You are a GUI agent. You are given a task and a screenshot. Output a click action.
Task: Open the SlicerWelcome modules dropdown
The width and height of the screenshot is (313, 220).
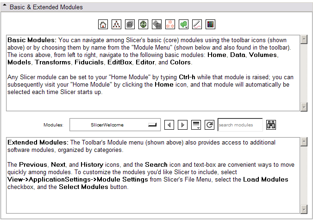[115, 125]
